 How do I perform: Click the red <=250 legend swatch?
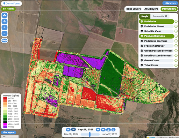coord(5,98)
